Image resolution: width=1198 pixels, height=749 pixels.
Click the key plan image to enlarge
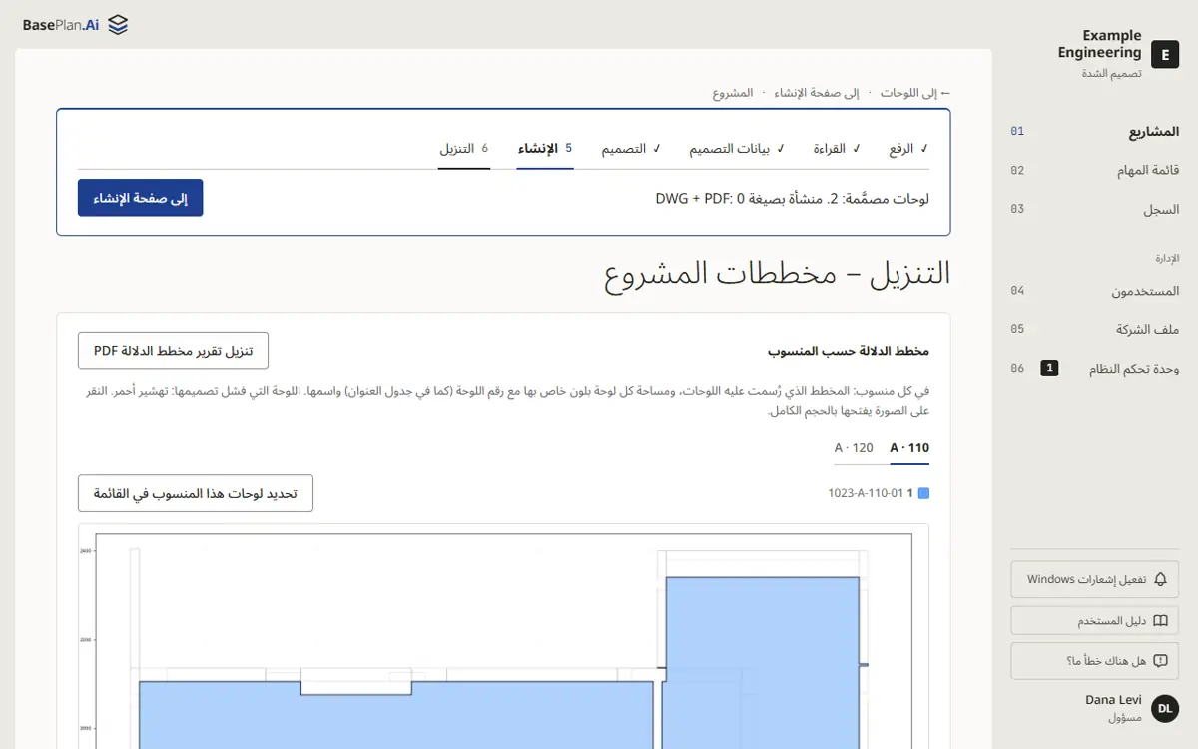[503, 639]
